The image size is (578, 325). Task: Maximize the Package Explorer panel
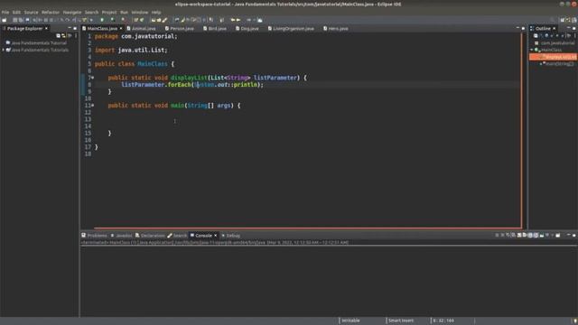tap(75, 28)
